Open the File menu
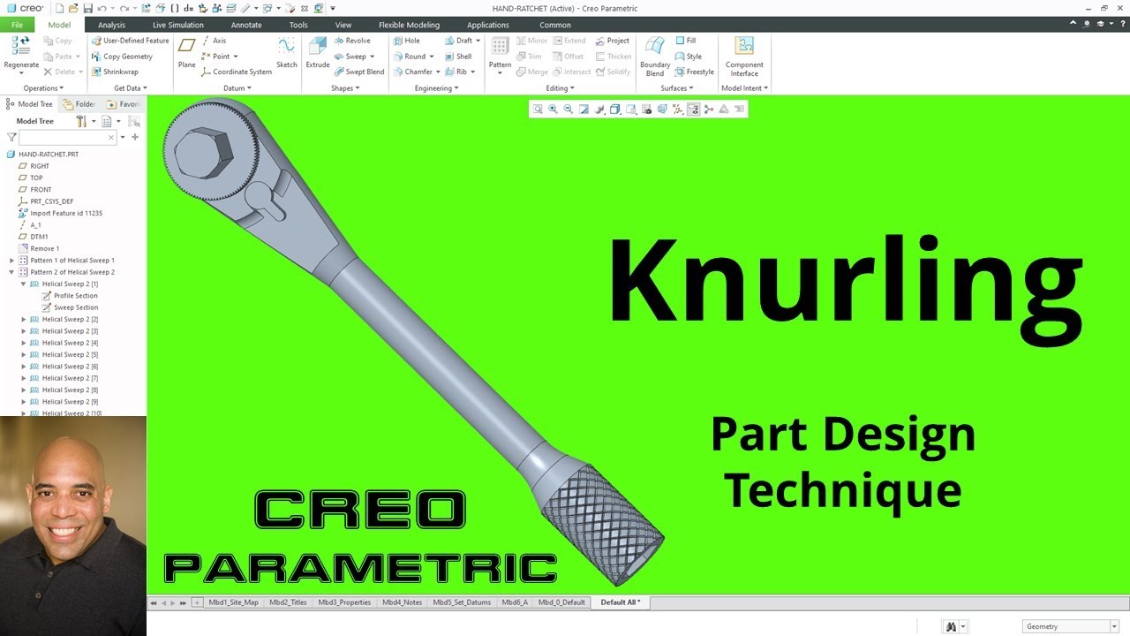This screenshot has height=636, width=1130. (17, 25)
